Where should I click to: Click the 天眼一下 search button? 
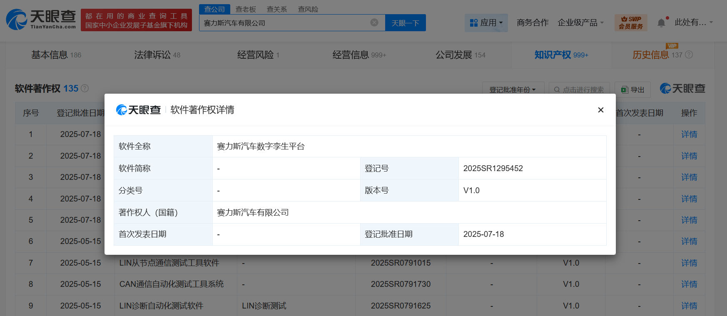click(x=405, y=23)
